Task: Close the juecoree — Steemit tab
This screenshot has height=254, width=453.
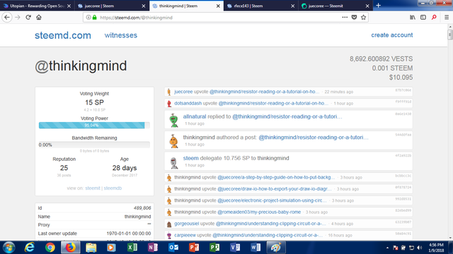Action: (367, 6)
